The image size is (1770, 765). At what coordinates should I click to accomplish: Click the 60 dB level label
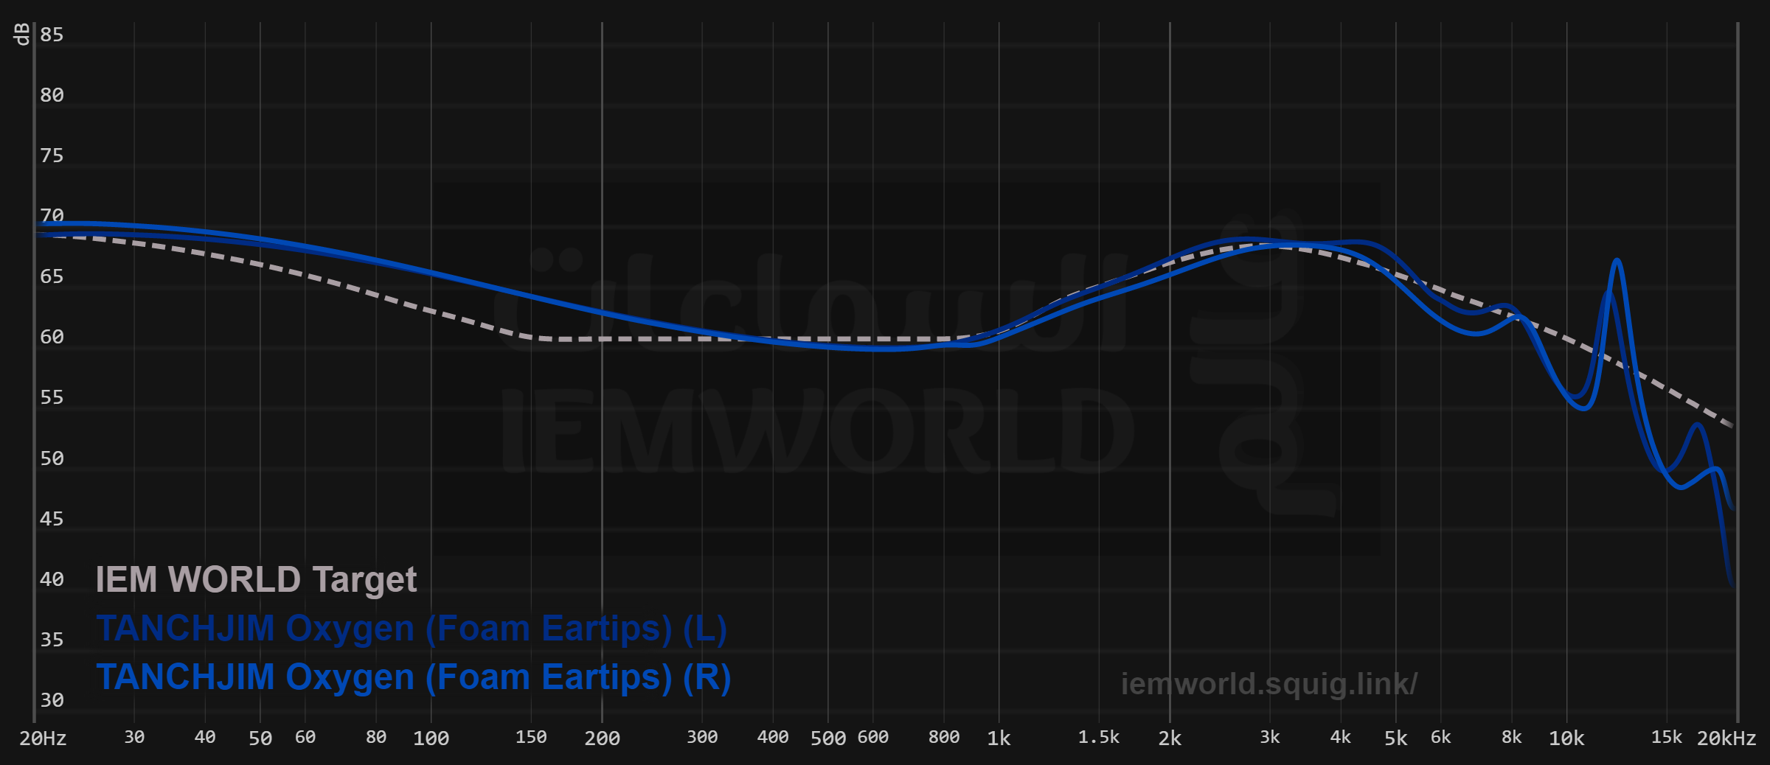52,337
